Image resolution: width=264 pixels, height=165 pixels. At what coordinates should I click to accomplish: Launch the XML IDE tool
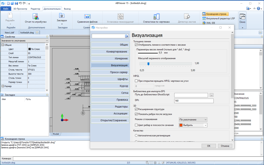[x=209, y=23]
